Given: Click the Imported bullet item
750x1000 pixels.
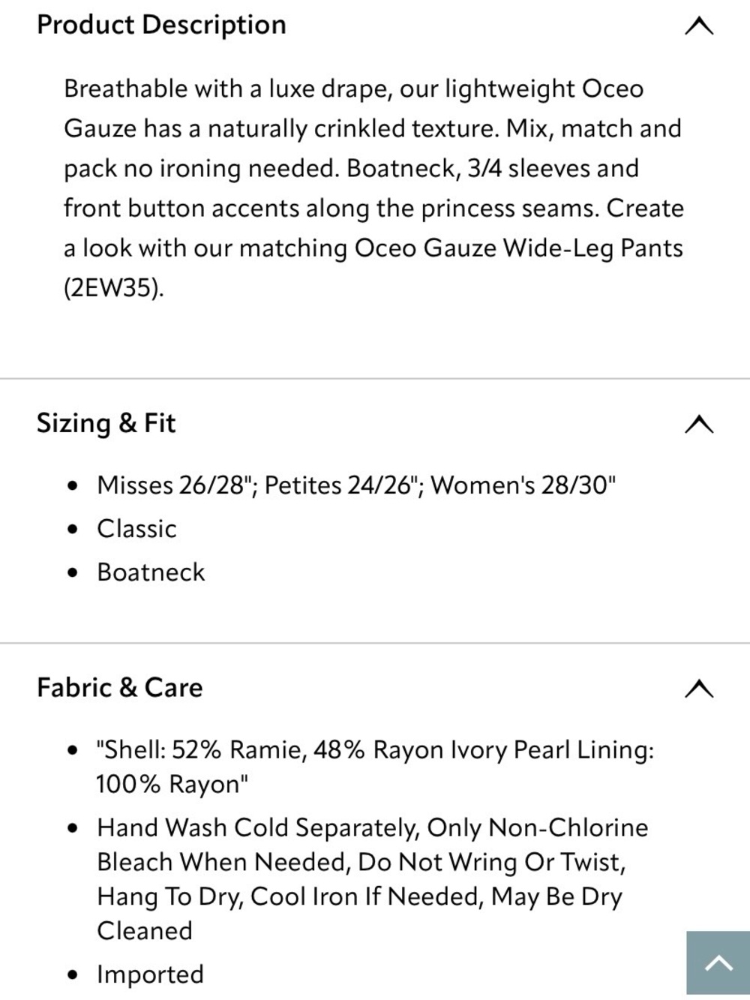Looking at the screenshot, I should [x=150, y=974].
